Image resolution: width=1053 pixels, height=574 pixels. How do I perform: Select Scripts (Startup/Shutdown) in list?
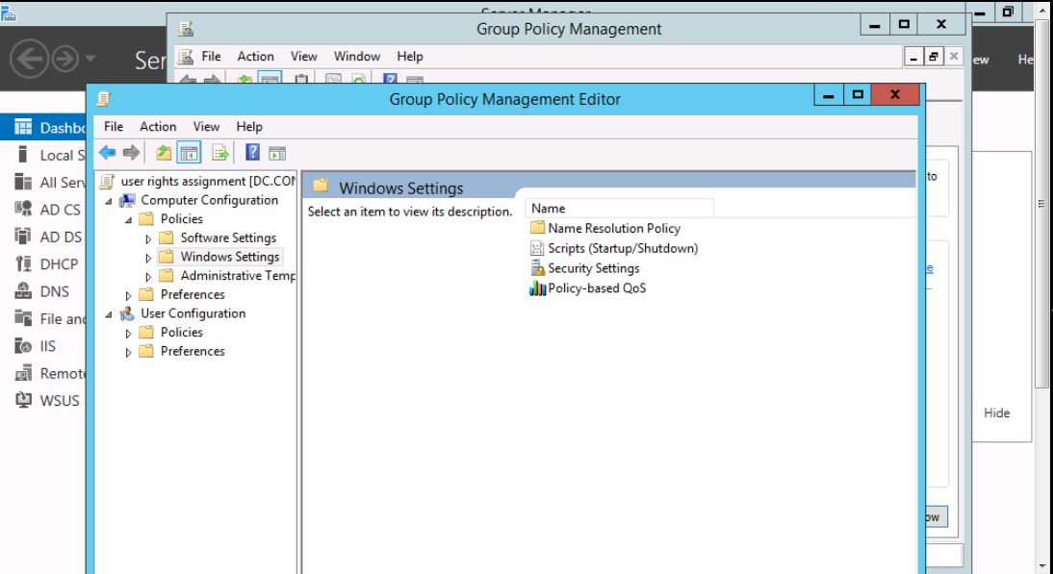point(622,248)
